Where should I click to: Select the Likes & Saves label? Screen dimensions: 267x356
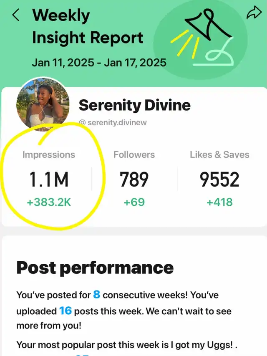(x=219, y=155)
